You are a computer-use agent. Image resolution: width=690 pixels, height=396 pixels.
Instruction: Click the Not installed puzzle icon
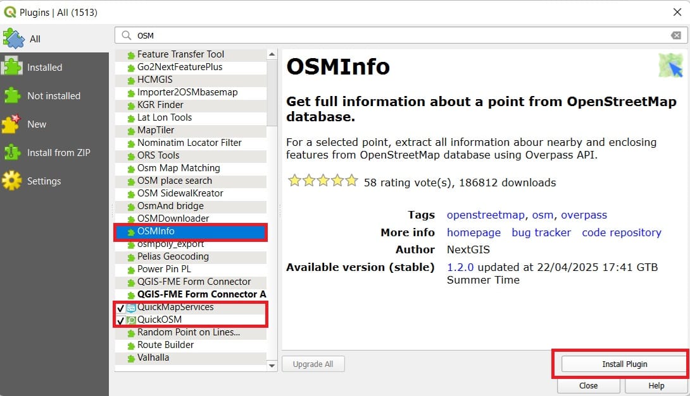coord(12,95)
